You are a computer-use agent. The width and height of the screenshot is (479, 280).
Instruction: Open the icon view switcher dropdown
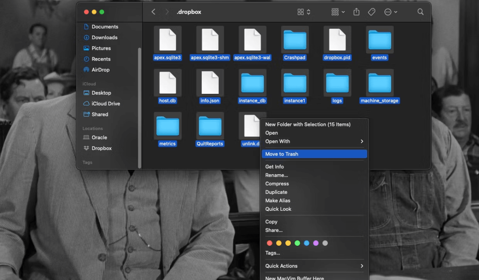(x=304, y=12)
